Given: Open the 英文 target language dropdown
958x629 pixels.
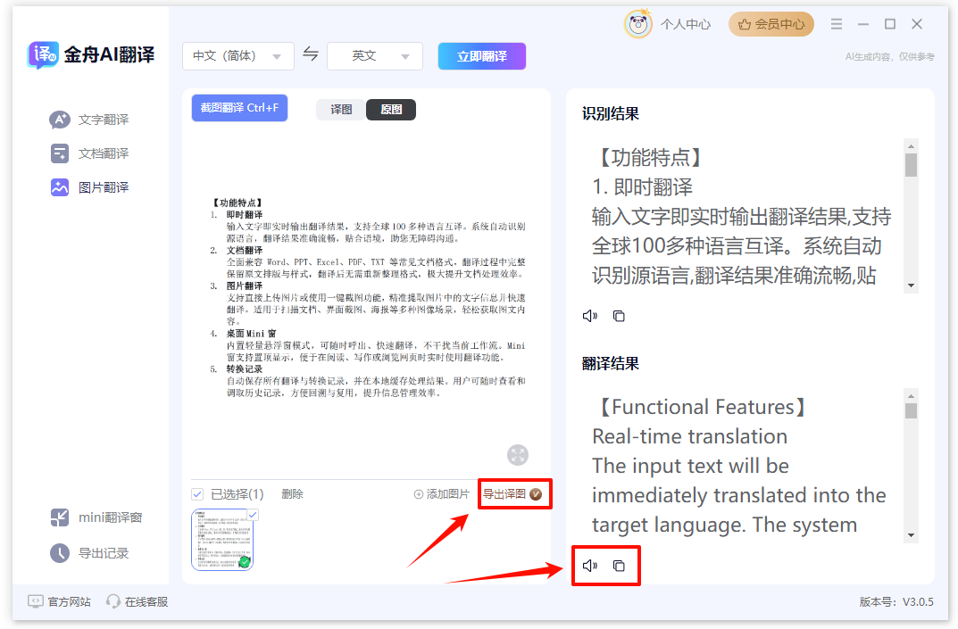Looking at the screenshot, I should click(374, 55).
